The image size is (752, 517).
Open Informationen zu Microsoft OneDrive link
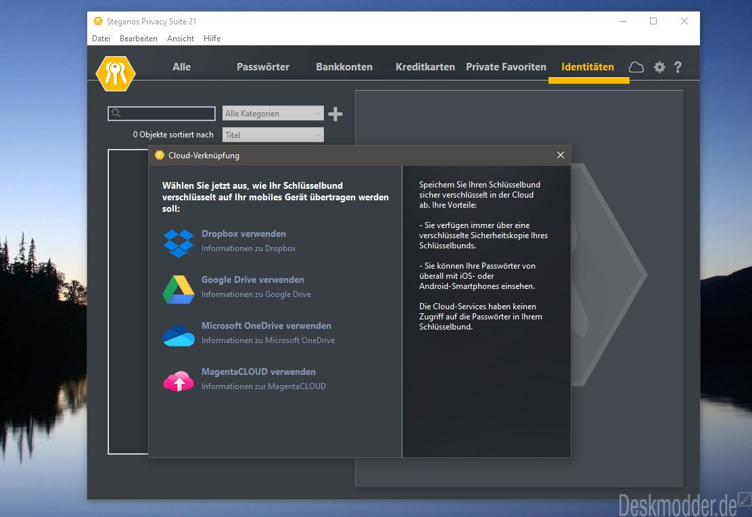click(268, 340)
